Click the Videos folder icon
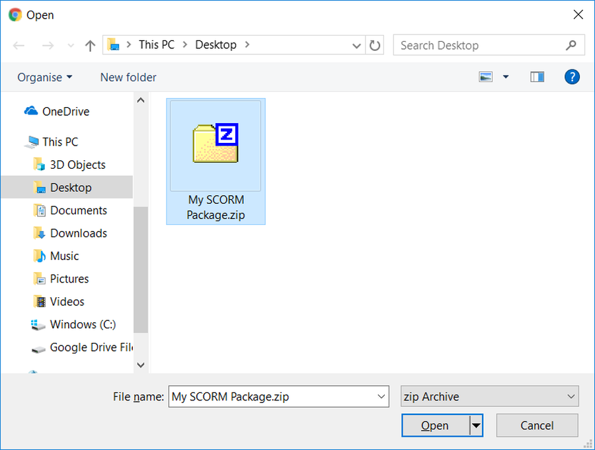 [39, 301]
